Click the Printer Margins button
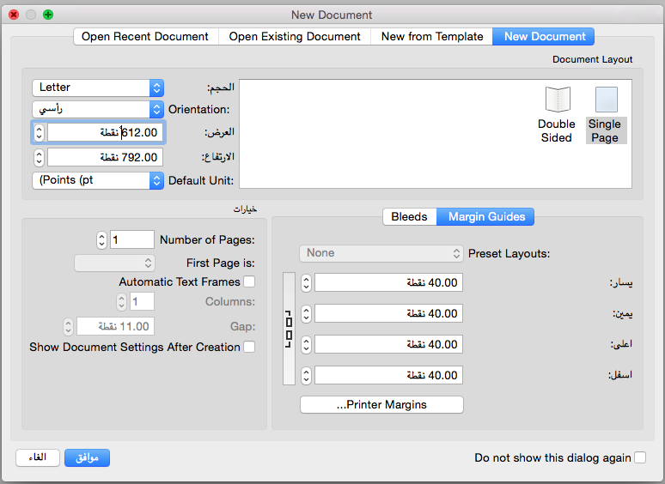The width and height of the screenshot is (665, 484). (381, 404)
